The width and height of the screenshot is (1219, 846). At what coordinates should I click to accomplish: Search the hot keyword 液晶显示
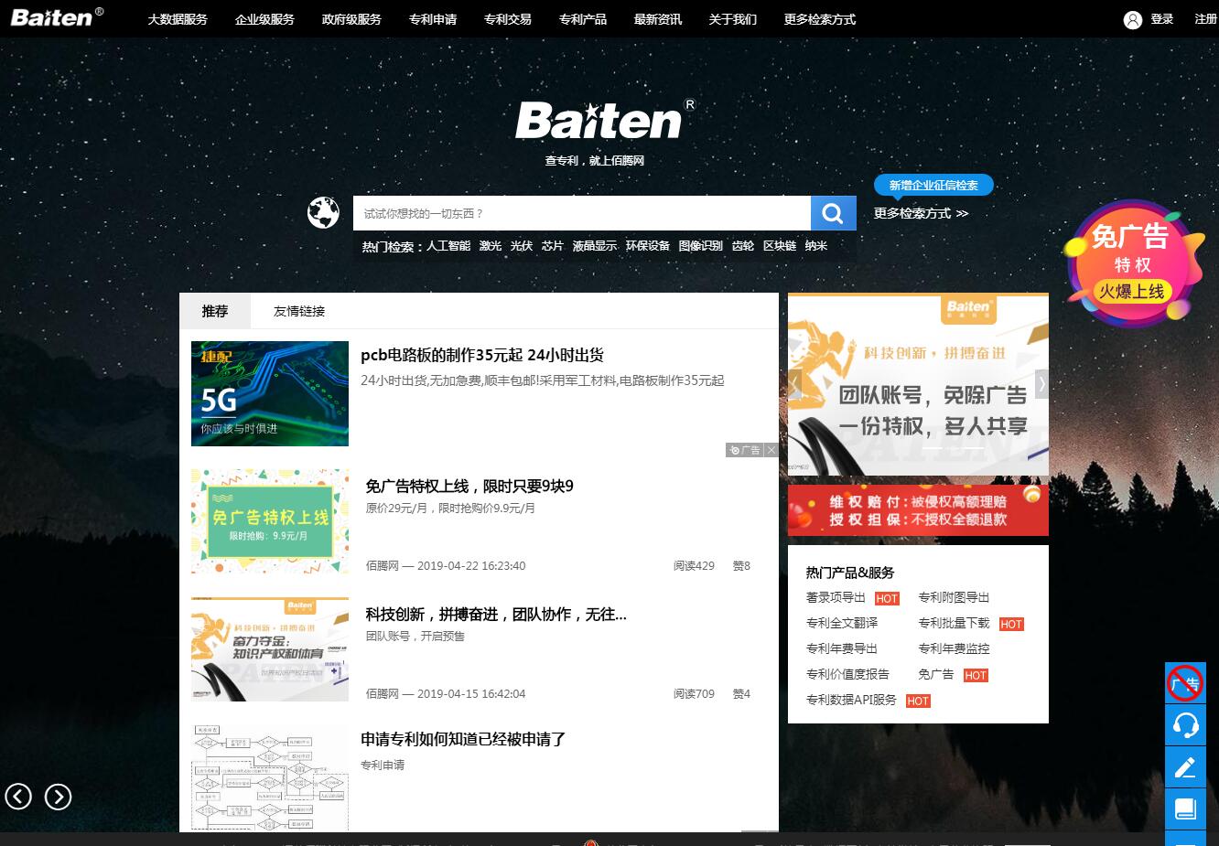click(x=595, y=246)
